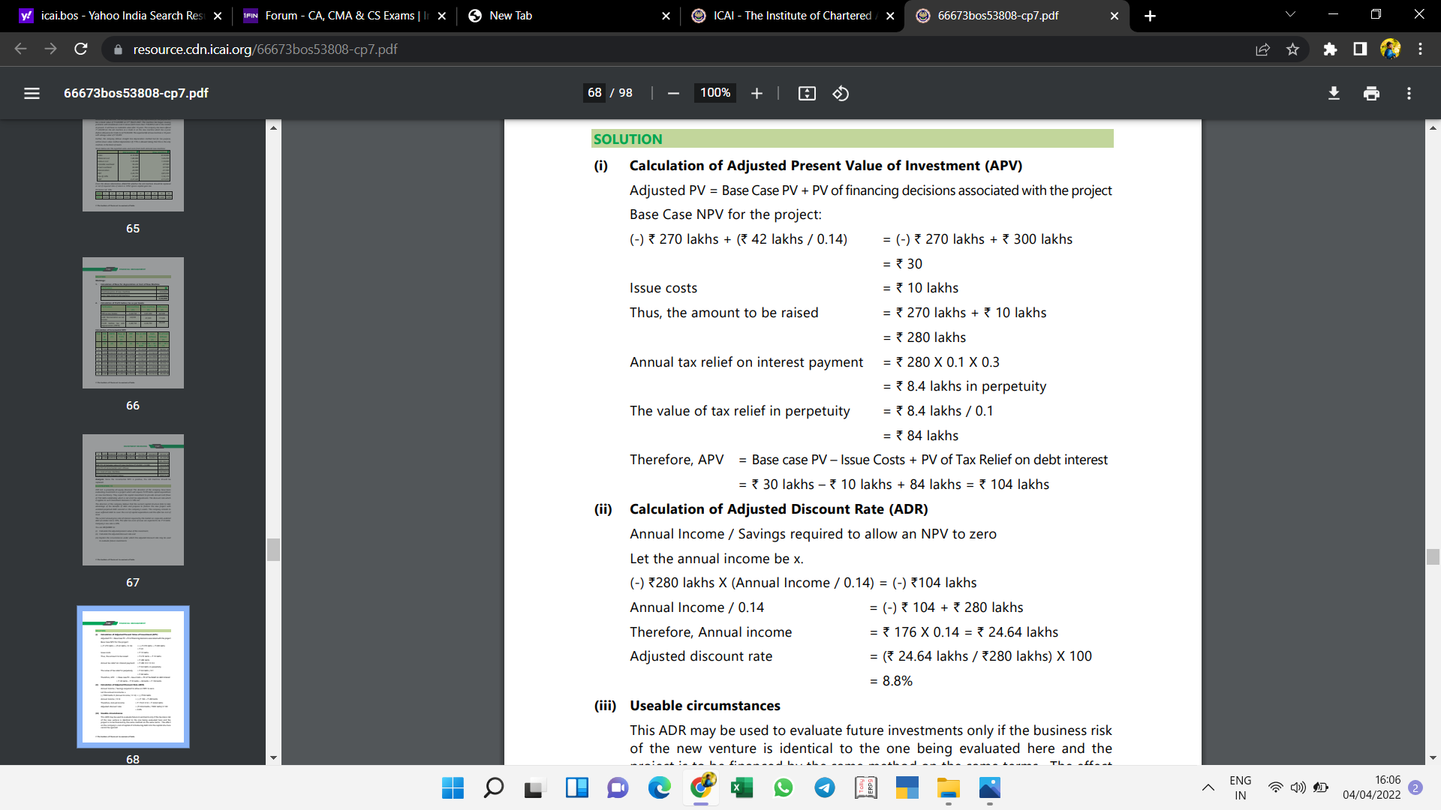Click the fit to page icon
This screenshot has width=1441, height=810.
point(807,93)
